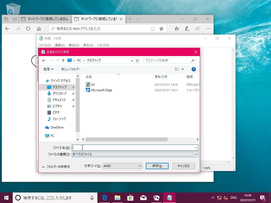Open File Explorer from the taskbar
This screenshot has width=271, height=203.
(117, 198)
